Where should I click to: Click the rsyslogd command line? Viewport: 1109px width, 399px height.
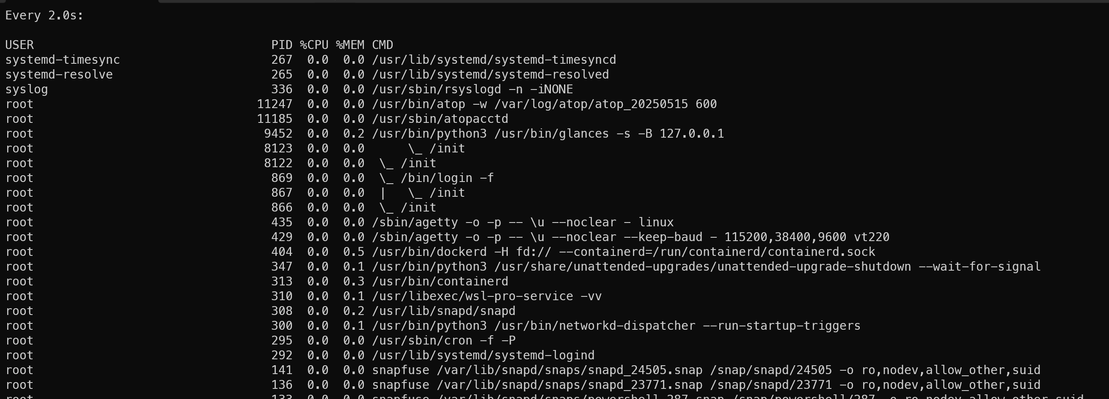click(x=472, y=90)
